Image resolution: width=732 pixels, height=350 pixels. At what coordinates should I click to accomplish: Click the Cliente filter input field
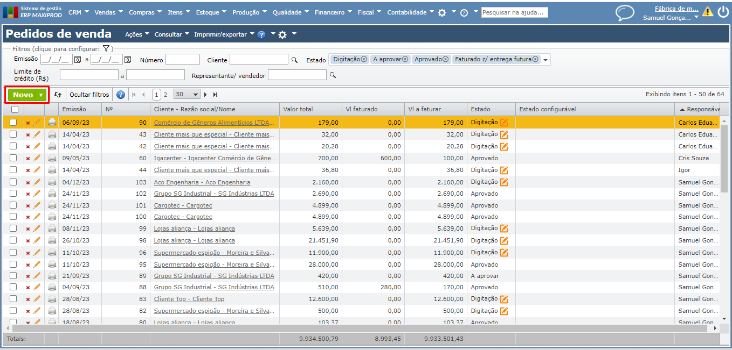(x=259, y=60)
